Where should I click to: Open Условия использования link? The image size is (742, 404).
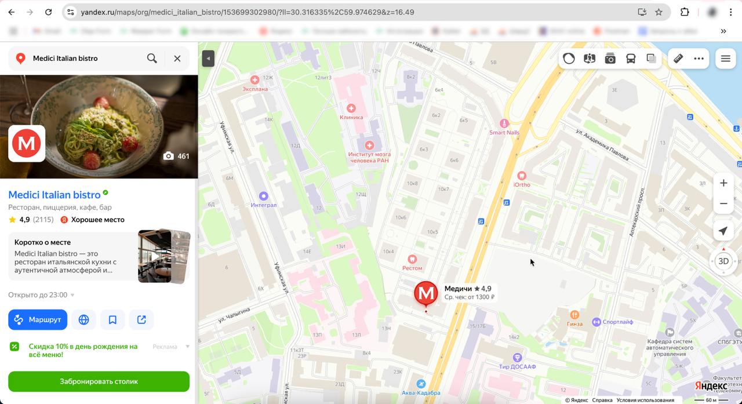pyautogui.click(x=645, y=400)
